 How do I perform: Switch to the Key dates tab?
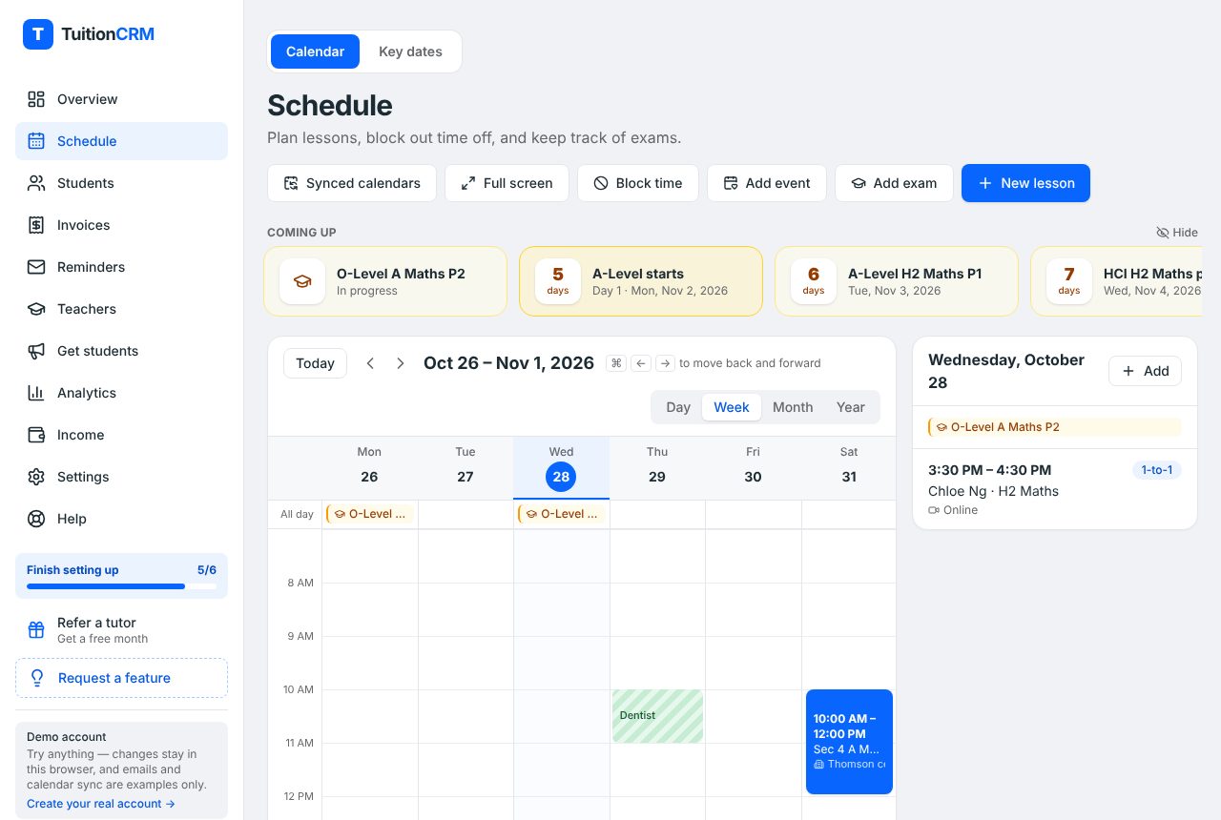click(x=410, y=51)
